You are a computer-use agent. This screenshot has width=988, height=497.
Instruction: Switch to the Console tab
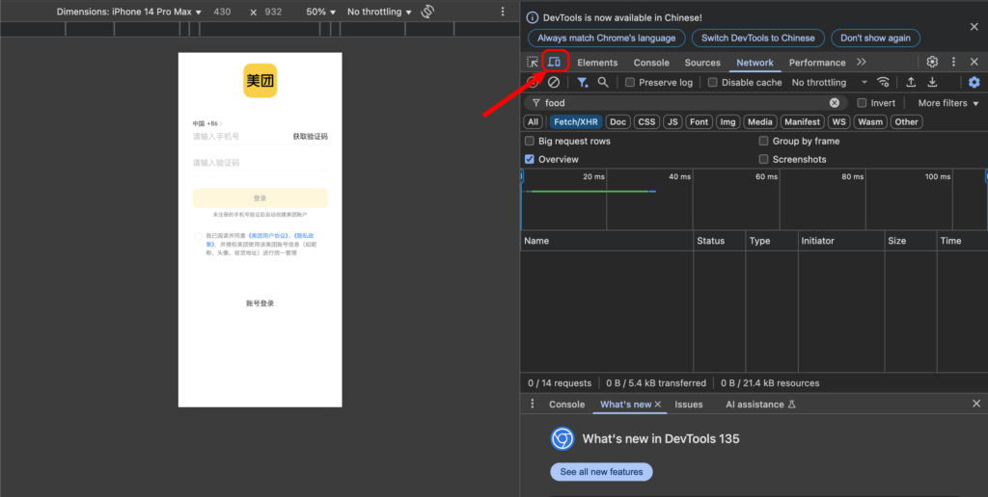coord(651,63)
